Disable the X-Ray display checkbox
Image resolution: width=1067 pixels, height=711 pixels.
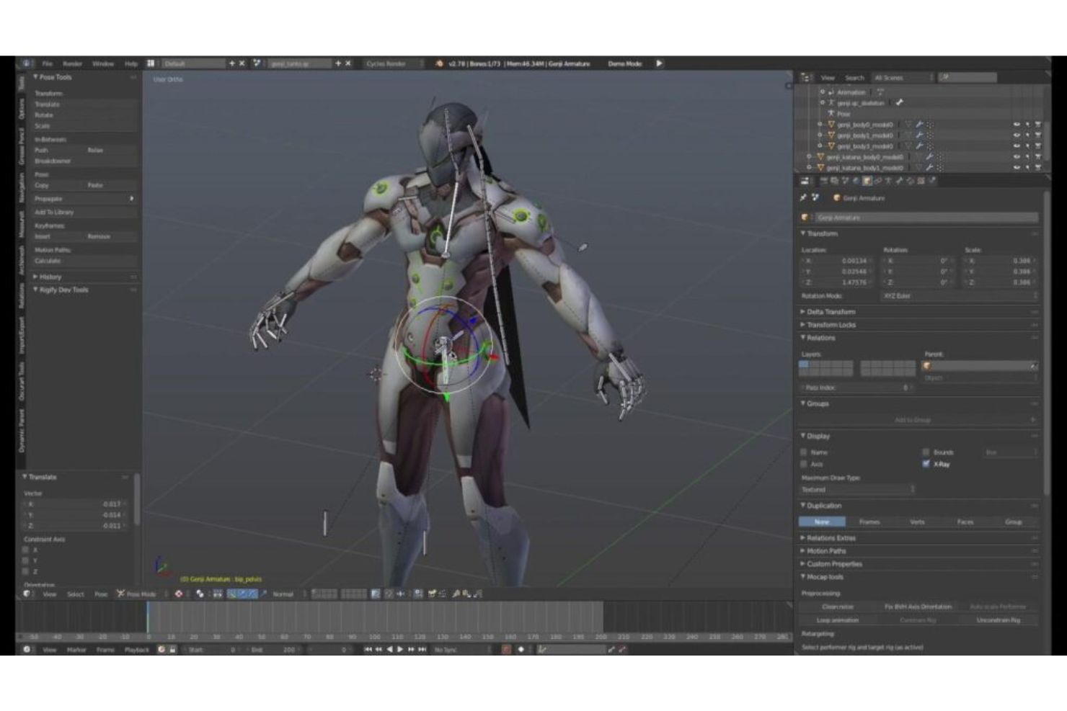pos(926,464)
